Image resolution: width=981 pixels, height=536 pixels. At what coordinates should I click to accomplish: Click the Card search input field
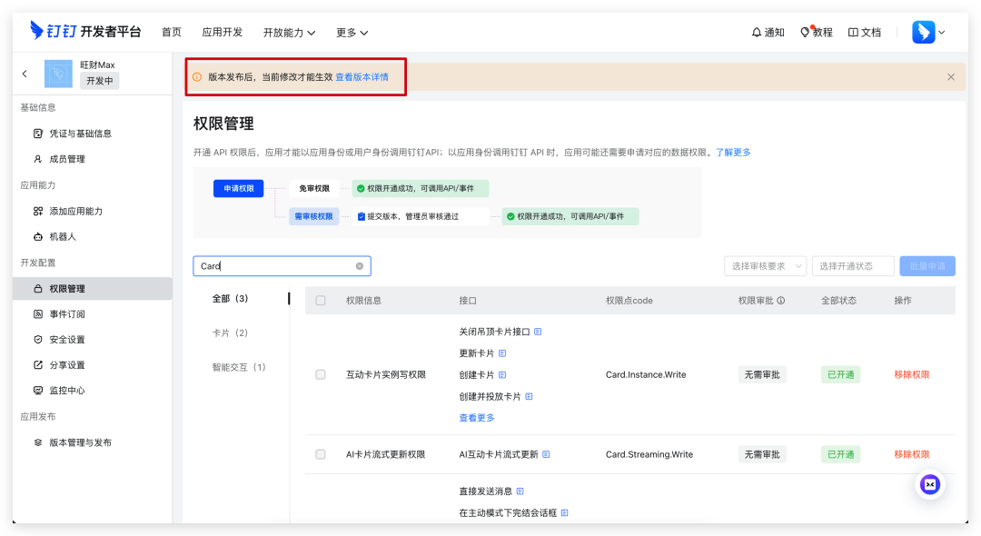point(274,266)
